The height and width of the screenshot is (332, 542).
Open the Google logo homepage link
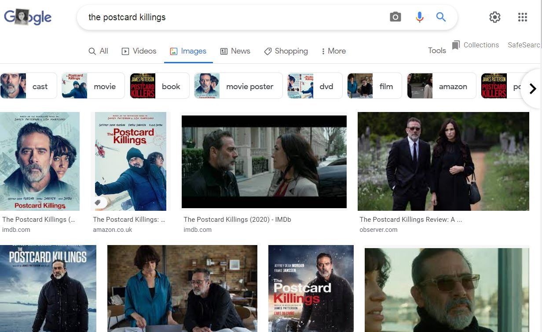(x=28, y=17)
